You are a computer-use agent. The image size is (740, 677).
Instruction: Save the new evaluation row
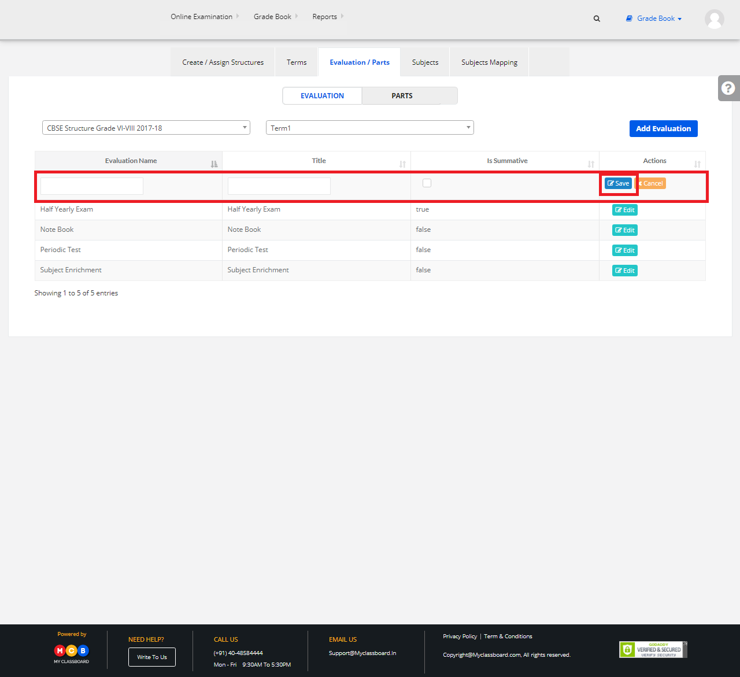pos(618,183)
